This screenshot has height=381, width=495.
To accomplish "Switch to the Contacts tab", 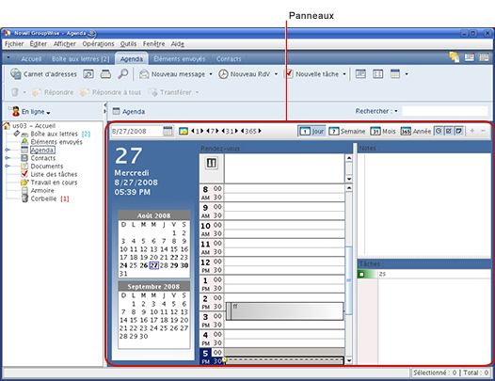I will pyautogui.click(x=229, y=59).
